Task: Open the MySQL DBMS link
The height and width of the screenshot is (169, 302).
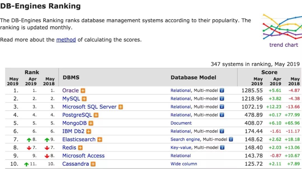Action: 71,99
